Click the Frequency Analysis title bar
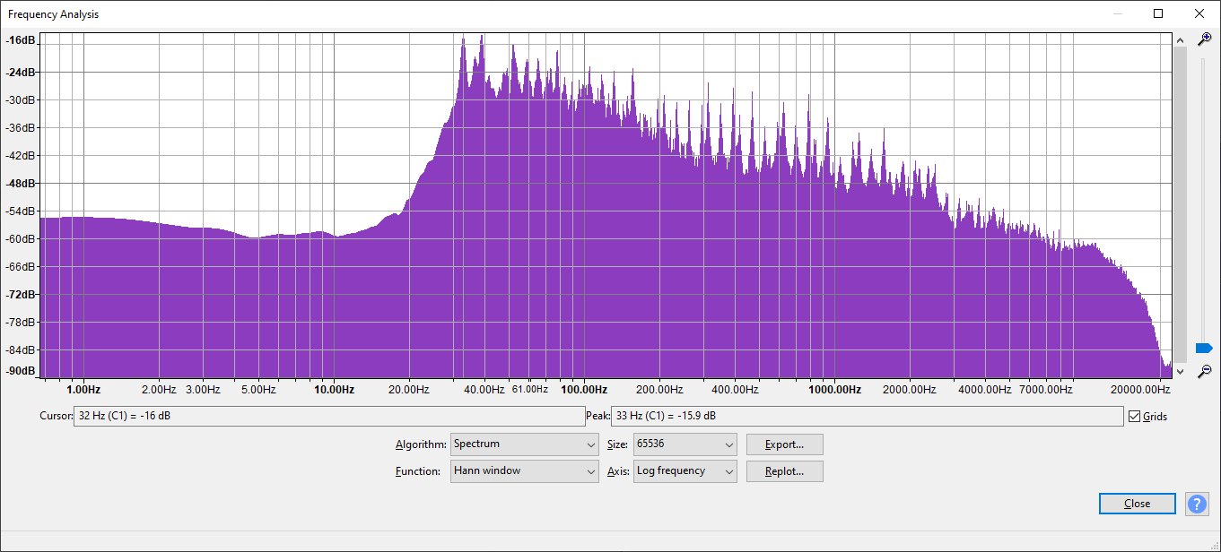Viewport: 1221px width, 552px height. 538,13
